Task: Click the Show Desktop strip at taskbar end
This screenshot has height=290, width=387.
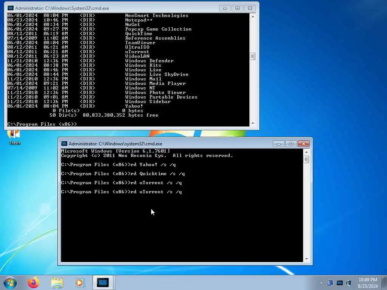Action: pyautogui.click(x=384, y=282)
